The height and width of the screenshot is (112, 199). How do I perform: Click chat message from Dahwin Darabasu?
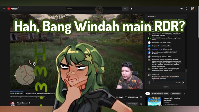pos(165,53)
